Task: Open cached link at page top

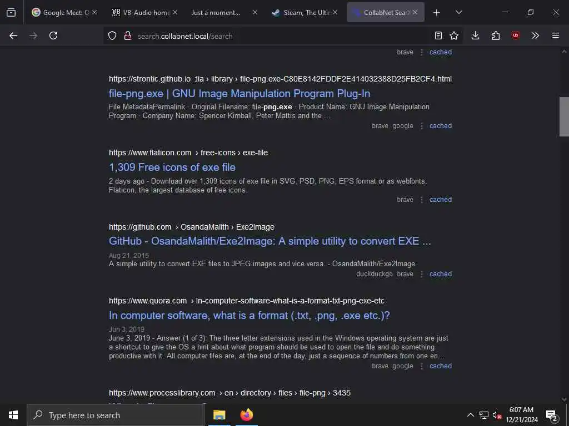Action: [x=441, y=52]
